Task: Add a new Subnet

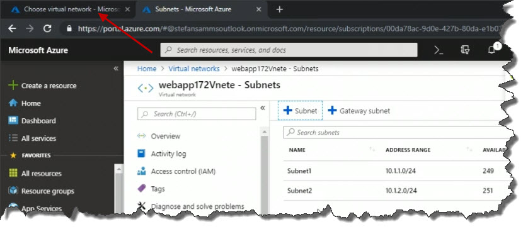Action: 300,110
